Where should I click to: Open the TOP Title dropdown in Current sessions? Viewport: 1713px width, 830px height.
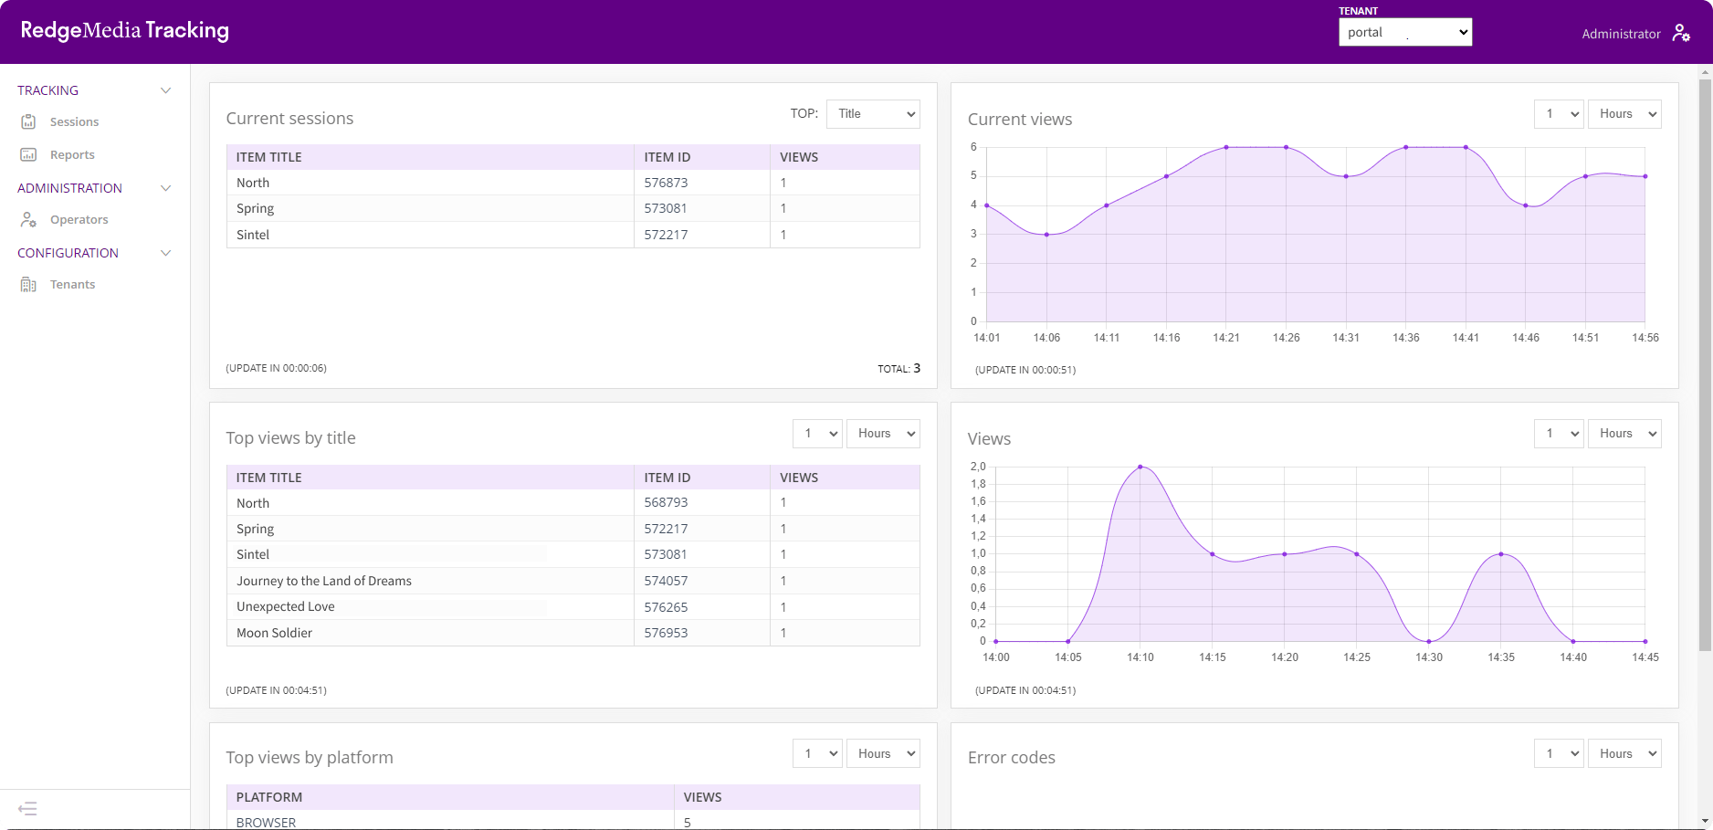(873, 114)
